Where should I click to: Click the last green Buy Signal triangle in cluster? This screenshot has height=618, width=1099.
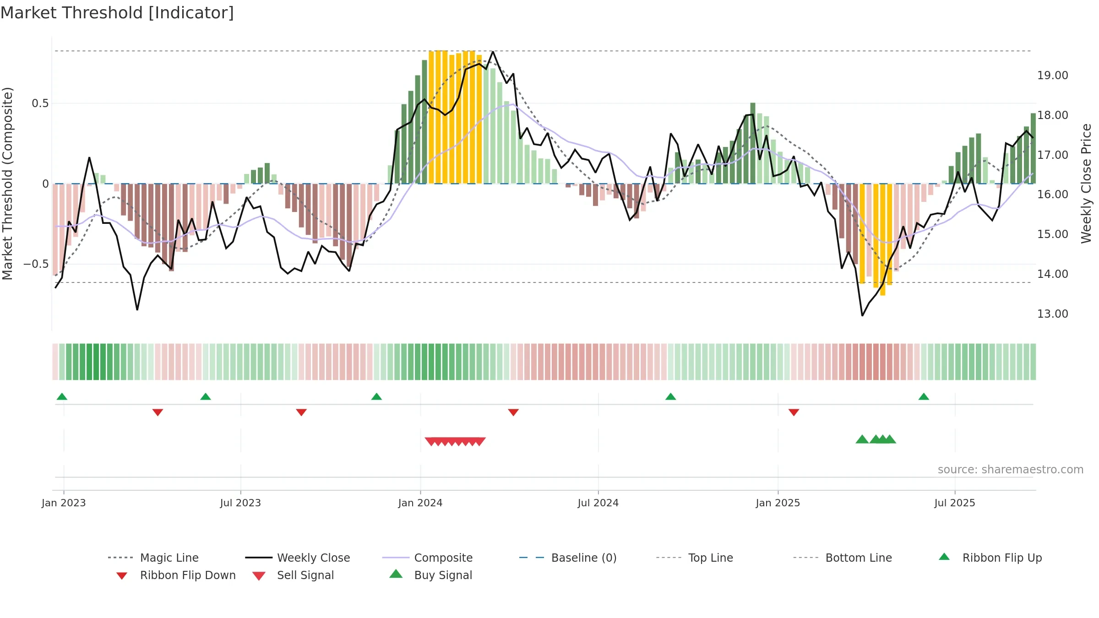pos(890,439)
